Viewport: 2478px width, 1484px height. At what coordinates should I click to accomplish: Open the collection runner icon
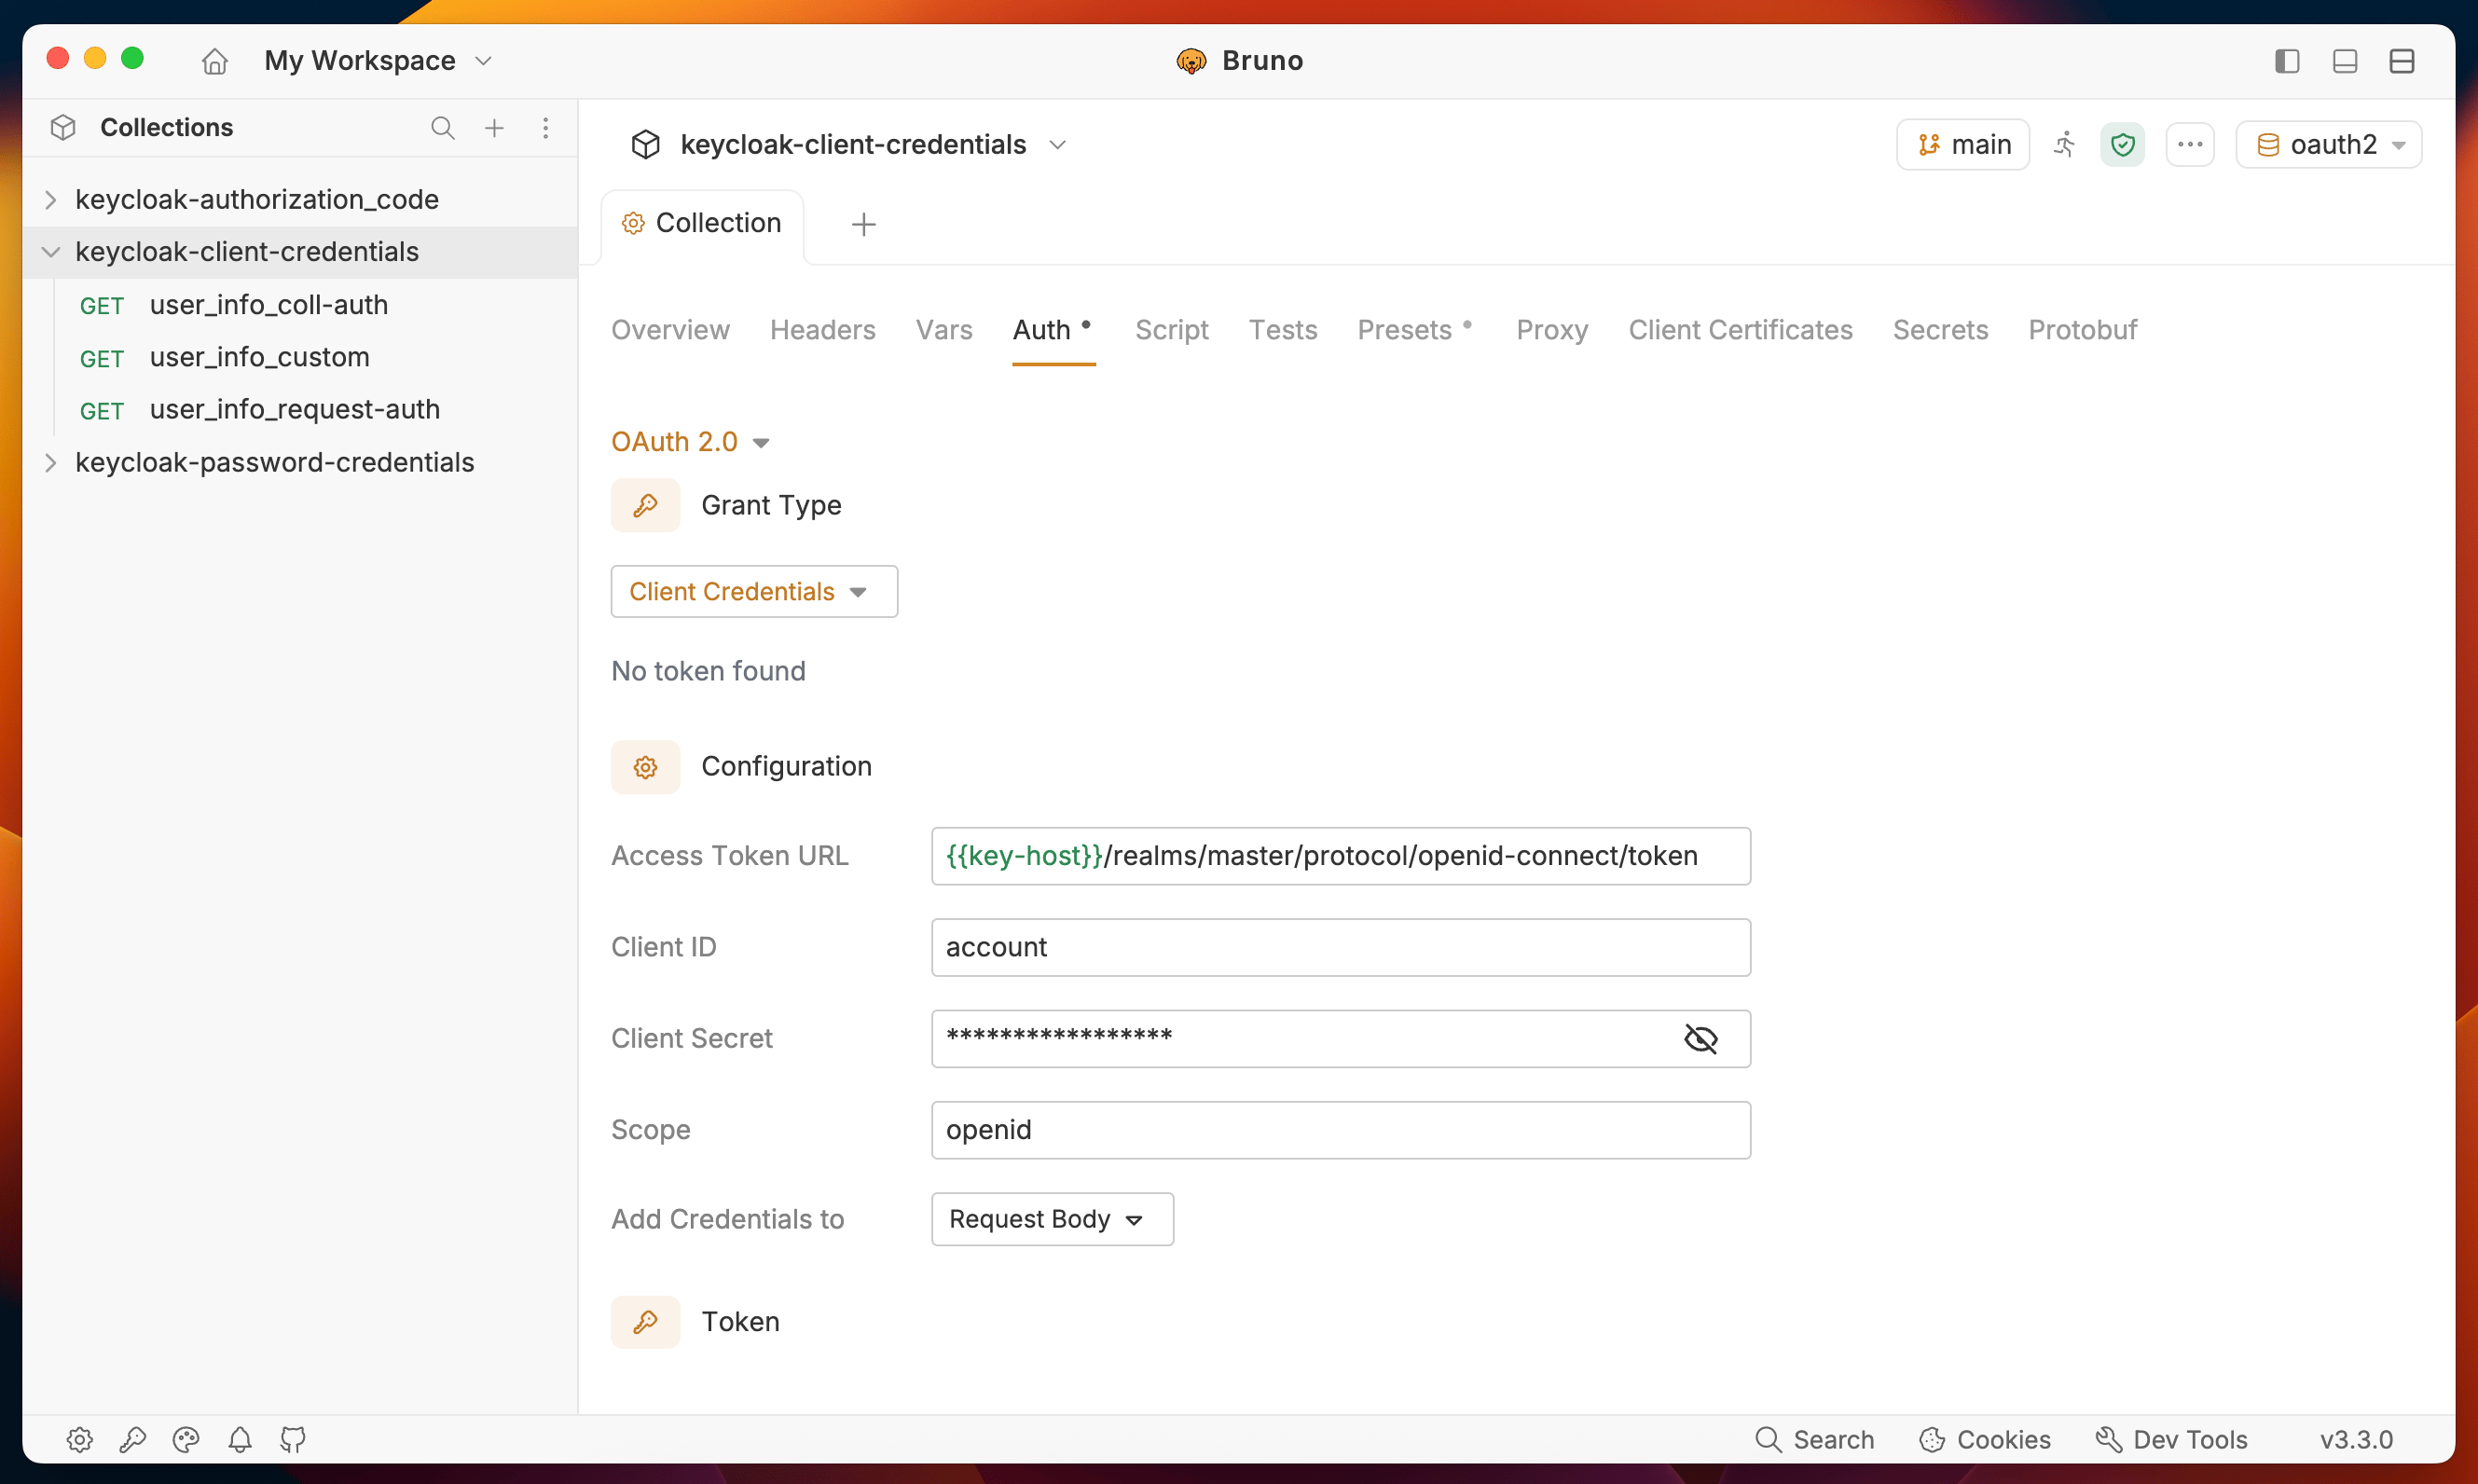[x=2064, y=145]
